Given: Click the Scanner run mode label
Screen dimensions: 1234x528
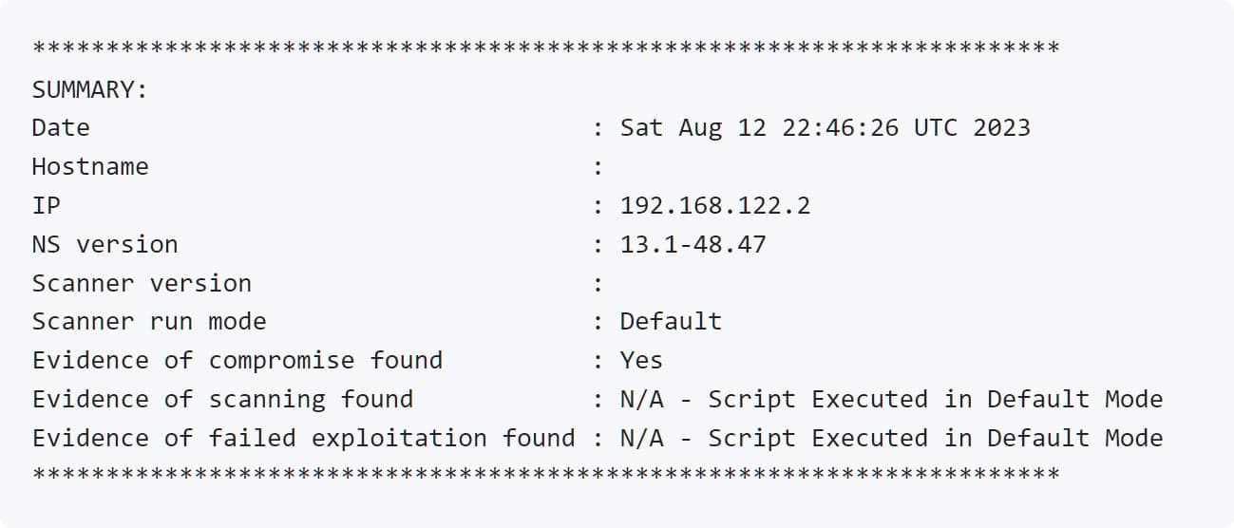Looking at the screenshot, I should tap(149, 322).
